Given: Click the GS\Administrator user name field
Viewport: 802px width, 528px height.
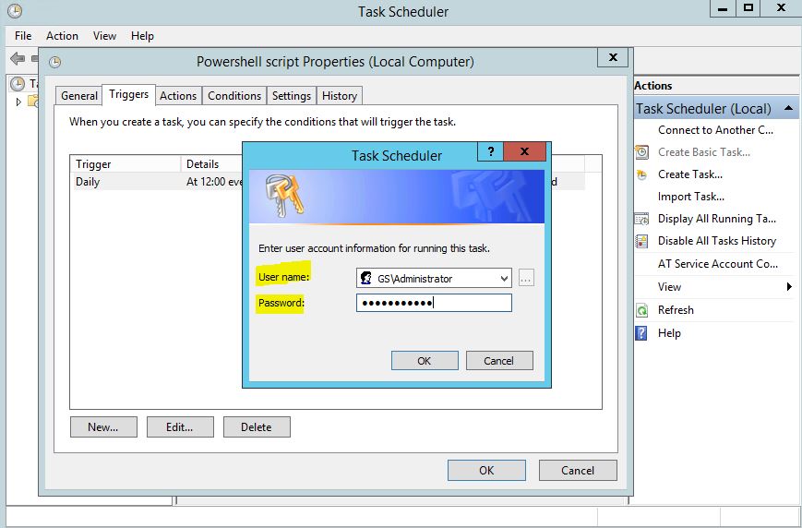Looking at the screenshot, I should coord(434,279).
